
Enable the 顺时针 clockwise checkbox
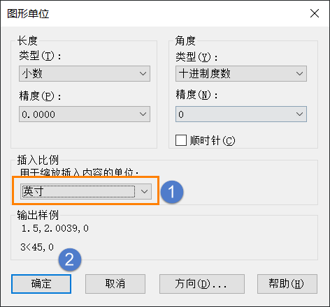181,140
